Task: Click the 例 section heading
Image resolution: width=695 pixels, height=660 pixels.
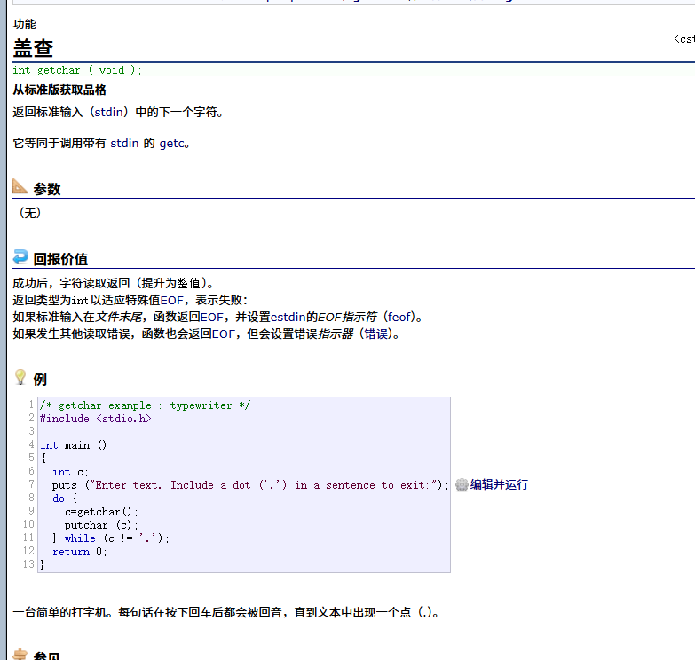Action: pyautogui.click(x=40, y=379)
